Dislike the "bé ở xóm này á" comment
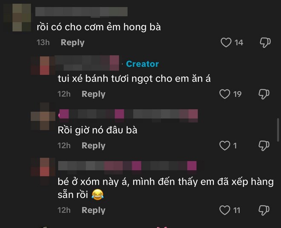Image resolution: width=281 pixels, height=228 pixels. tap(264, 210)
